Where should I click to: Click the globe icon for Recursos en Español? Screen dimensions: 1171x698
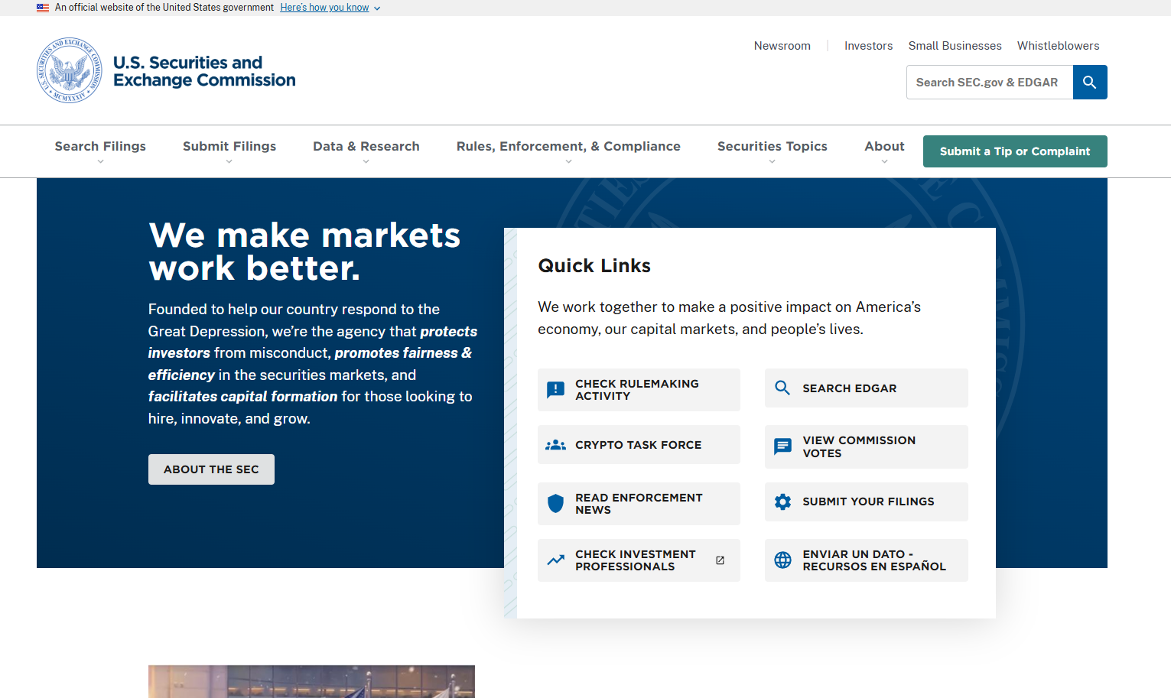[782, 560]
